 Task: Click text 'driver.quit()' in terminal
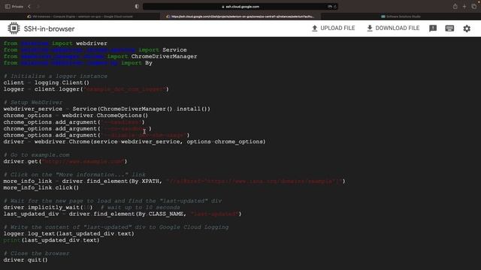click(26, 260)
